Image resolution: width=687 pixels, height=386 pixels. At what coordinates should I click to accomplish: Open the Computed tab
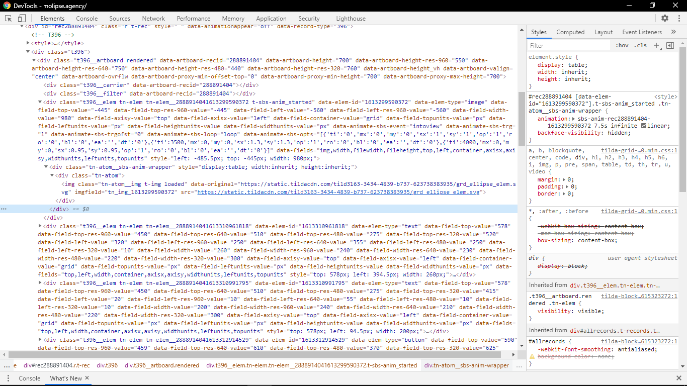(570, 32)
